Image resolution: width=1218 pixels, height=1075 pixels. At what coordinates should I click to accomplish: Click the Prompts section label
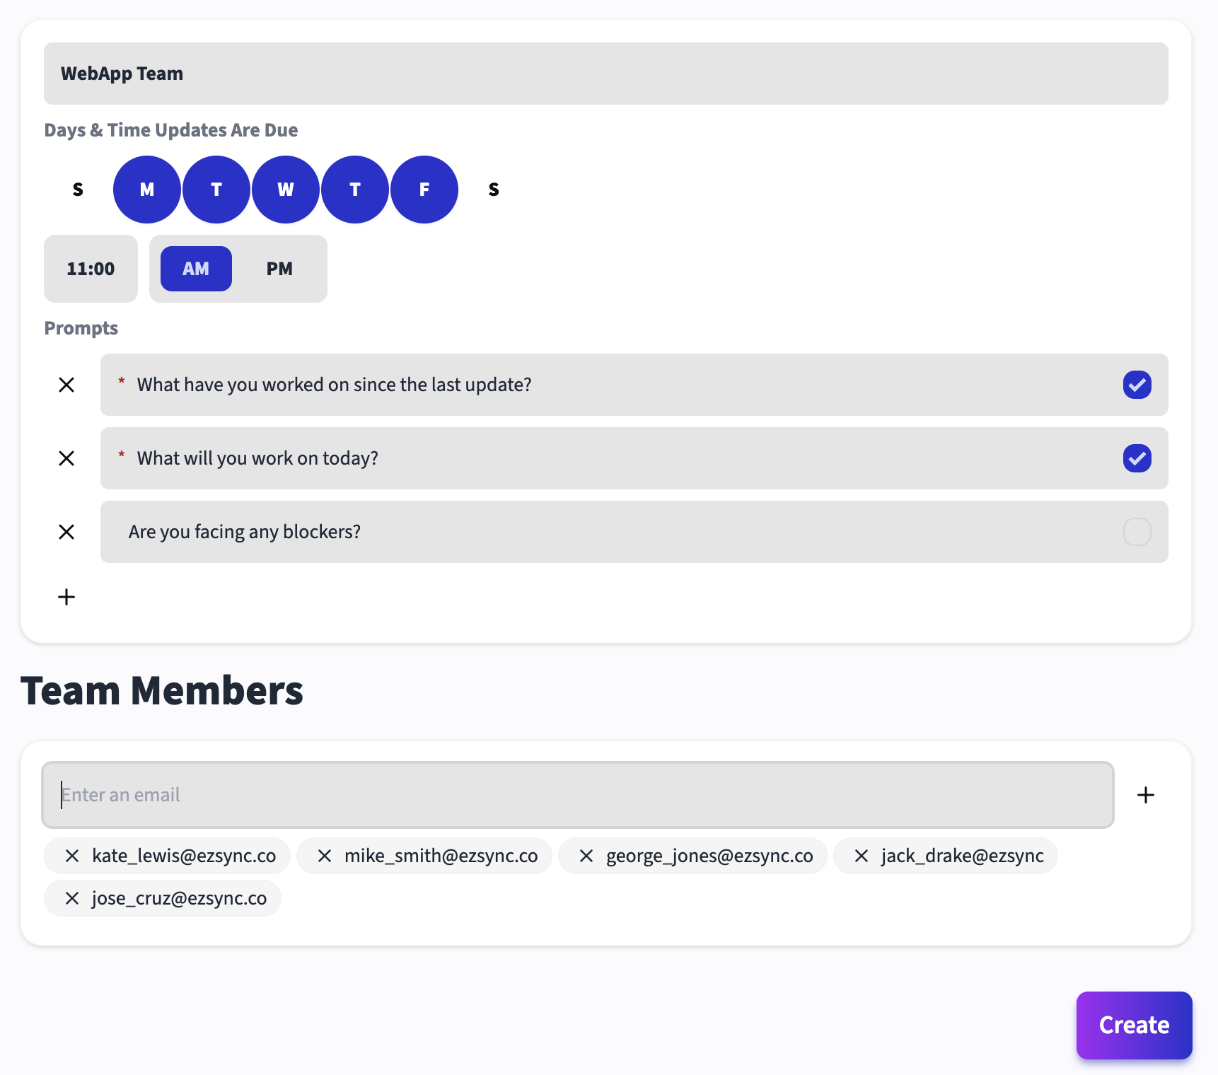pyautogui.click(x=81, y=328)
